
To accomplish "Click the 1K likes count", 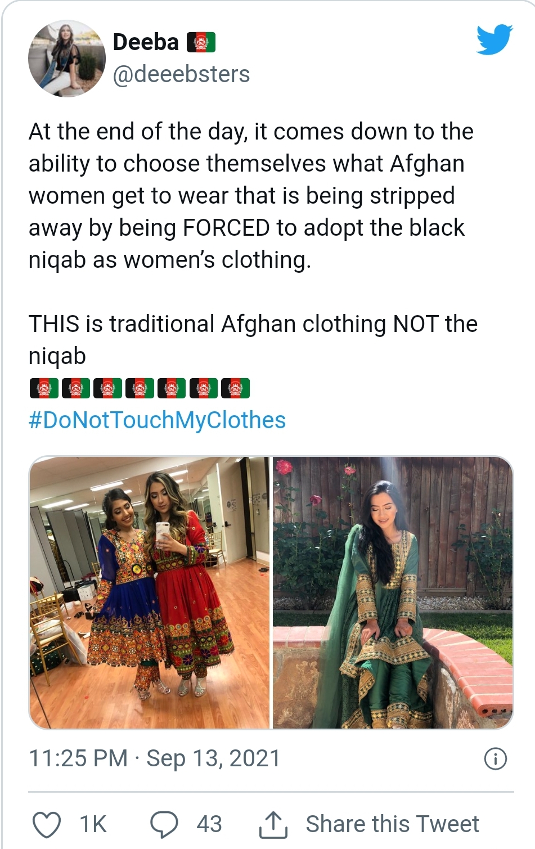I will point(93,824).
